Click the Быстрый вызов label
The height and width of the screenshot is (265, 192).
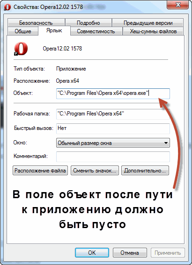coord(34,128)
